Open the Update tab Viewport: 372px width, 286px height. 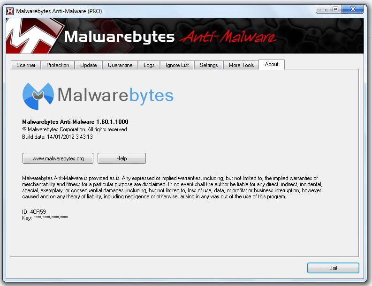(x=89, y=65)
